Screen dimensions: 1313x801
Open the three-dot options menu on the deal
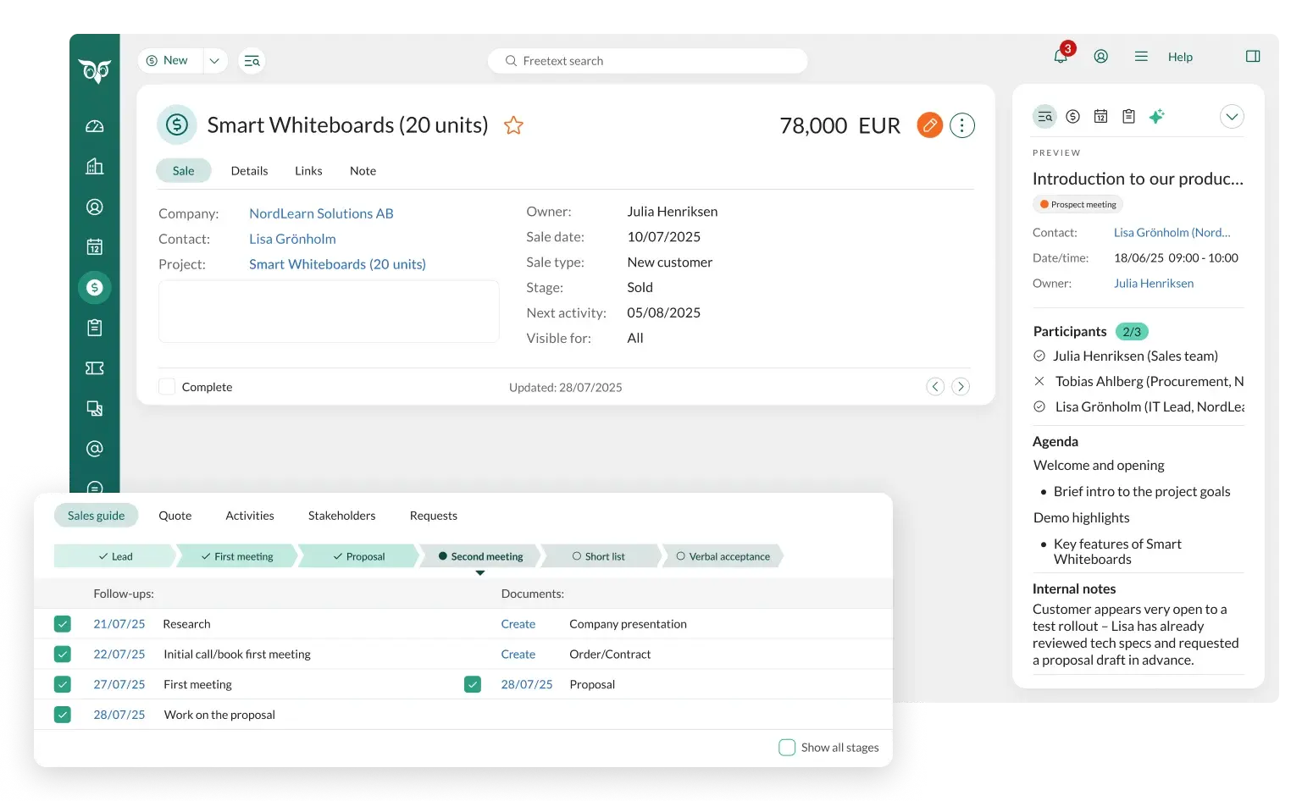[x=961, y=124]
